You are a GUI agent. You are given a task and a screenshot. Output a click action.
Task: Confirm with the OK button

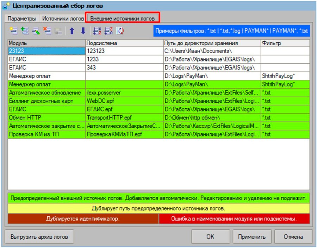[211, 237]
